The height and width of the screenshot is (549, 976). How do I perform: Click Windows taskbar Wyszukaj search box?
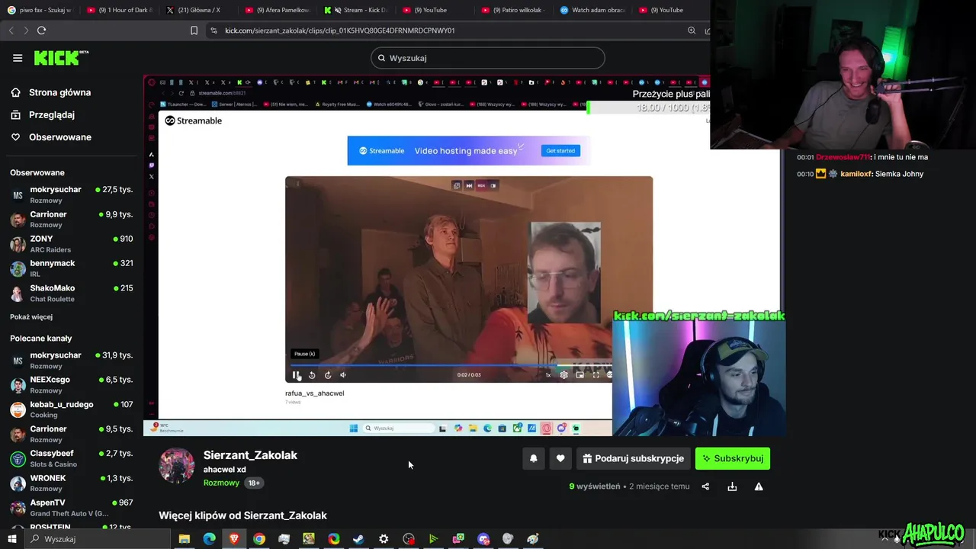click(99, 539)
